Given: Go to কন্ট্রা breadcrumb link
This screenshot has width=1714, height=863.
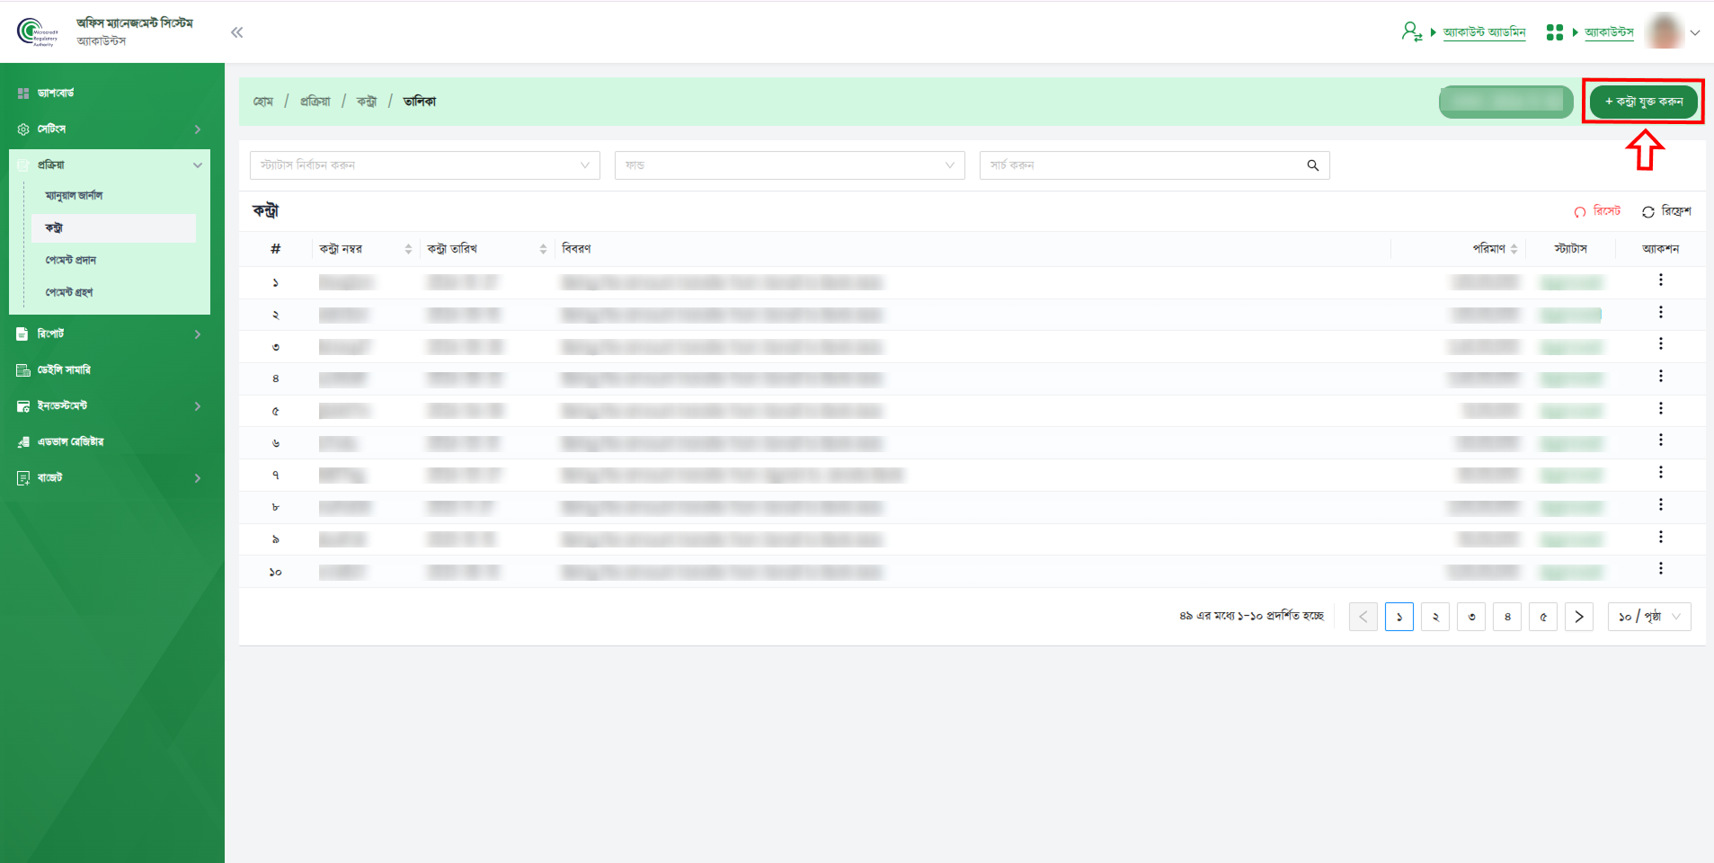Looking at the screenshot, I should coord(367,102).
